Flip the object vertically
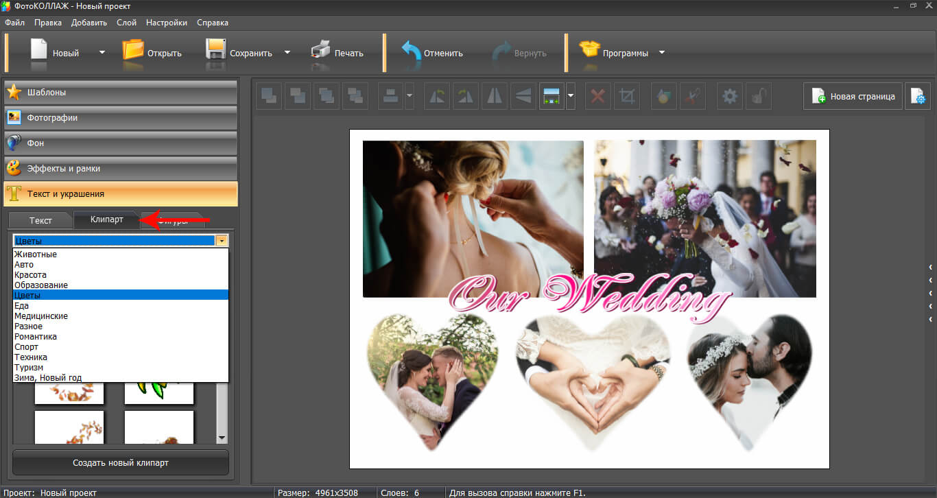 523,96
